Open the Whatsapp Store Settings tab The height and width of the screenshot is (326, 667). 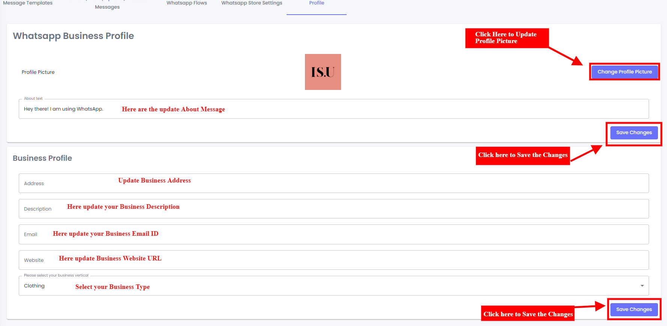point(252,3)
